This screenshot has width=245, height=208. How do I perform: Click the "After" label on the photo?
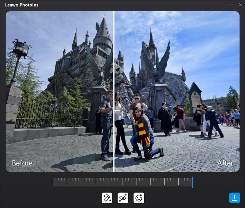pyautogui.click(x=225, y=163)
